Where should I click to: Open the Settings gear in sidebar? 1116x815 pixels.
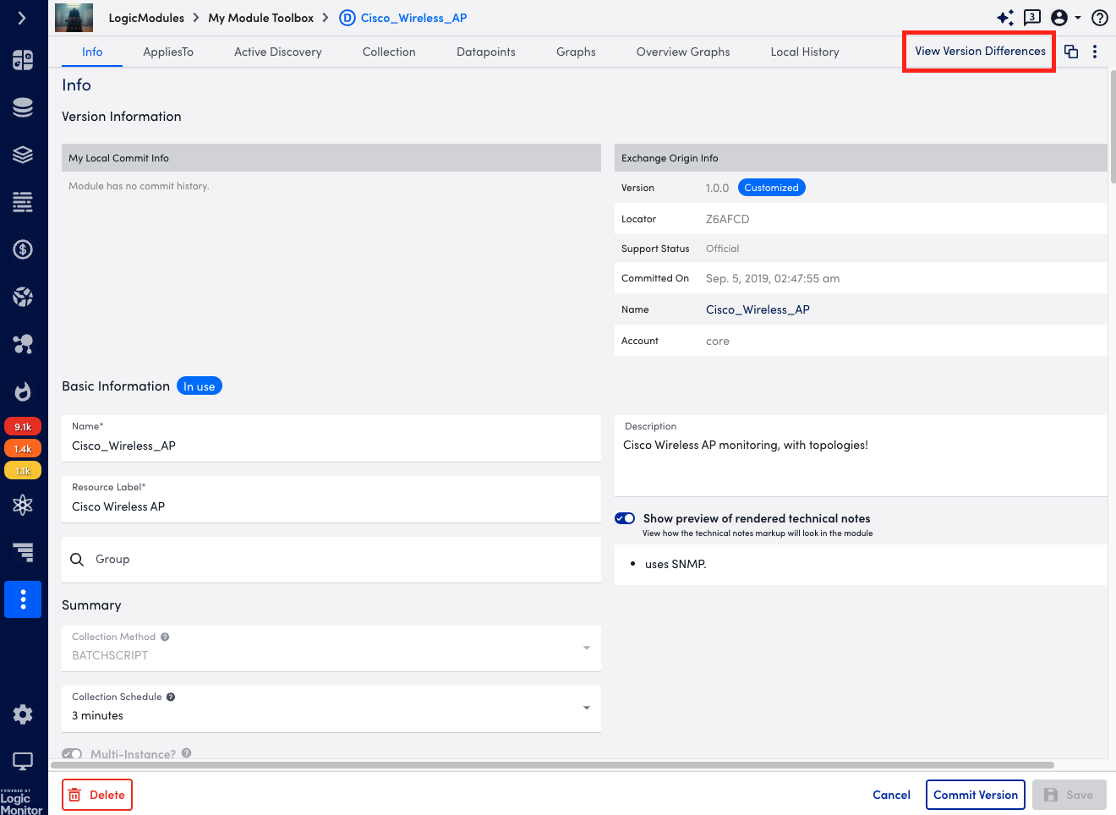point(23,714)
